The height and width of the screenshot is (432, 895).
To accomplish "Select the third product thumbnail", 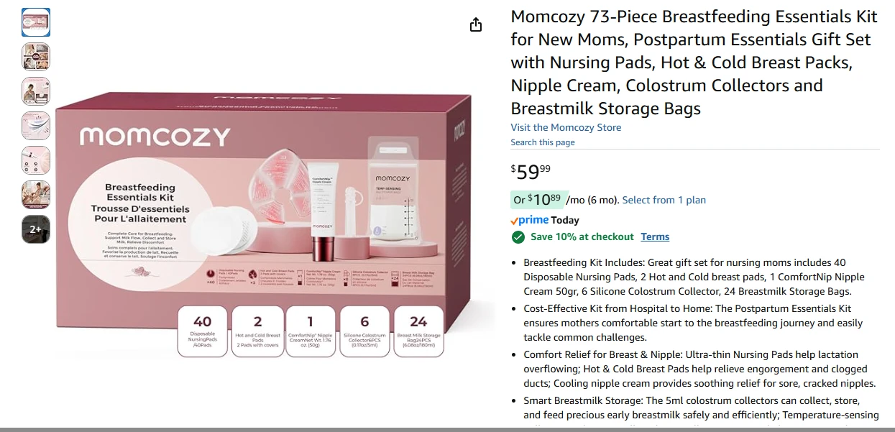I will [36, 91].
